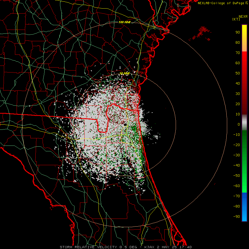Click the gray zero-velocity segment of the color bar

(244, 123)
